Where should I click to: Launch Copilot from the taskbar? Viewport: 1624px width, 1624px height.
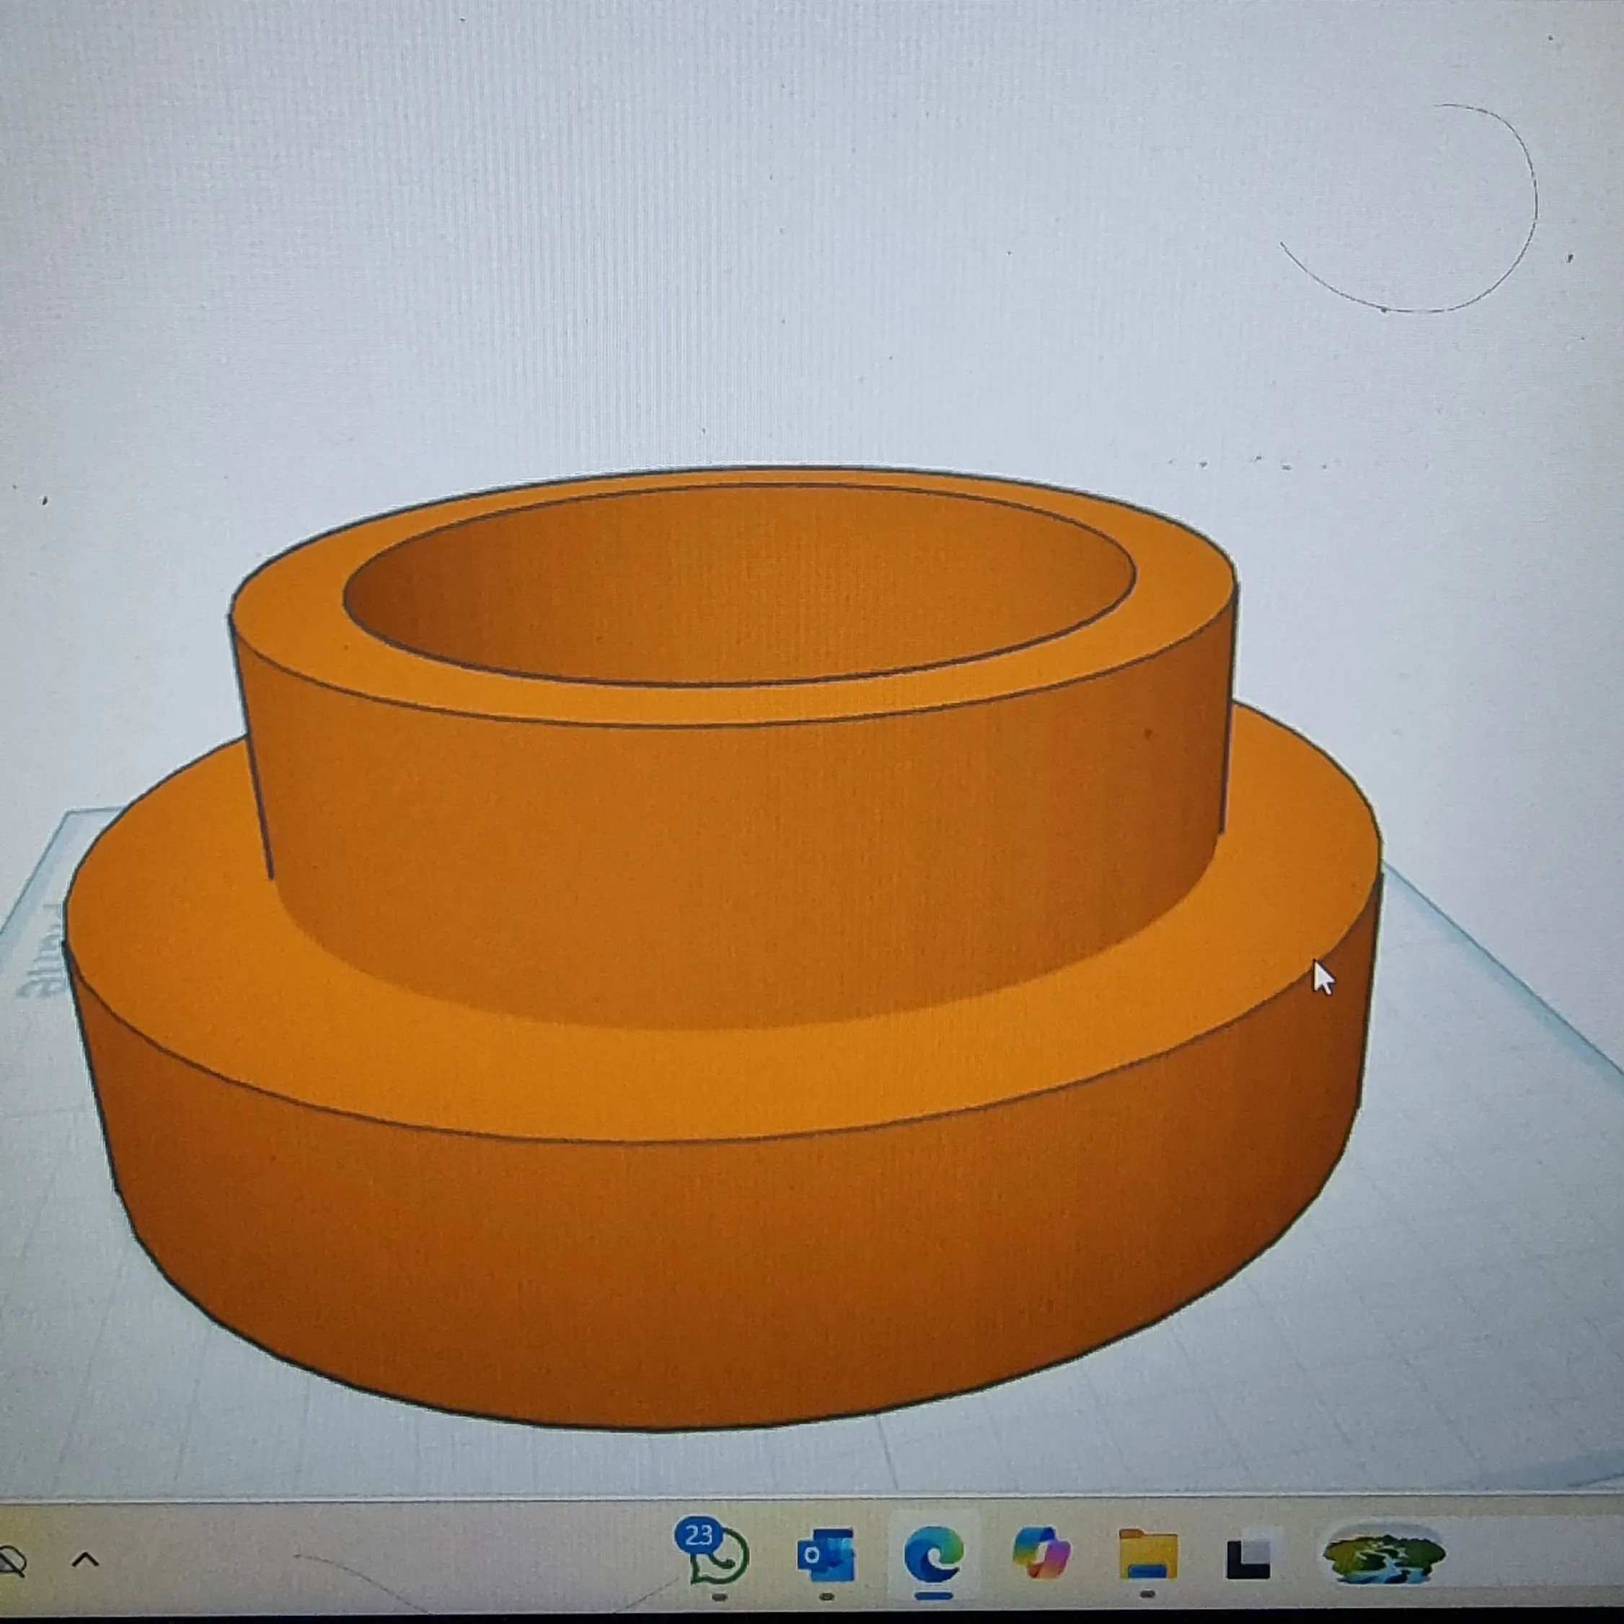[x=1041, y=1553]
